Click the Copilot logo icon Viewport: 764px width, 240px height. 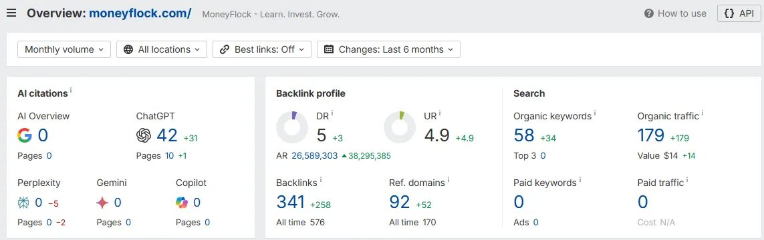(x=182, y=203)
